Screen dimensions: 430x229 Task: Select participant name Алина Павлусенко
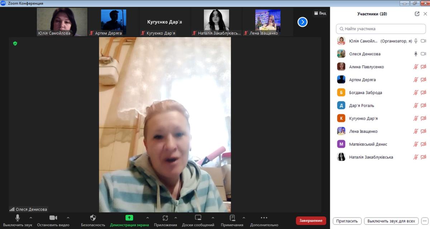click(367, 67)
